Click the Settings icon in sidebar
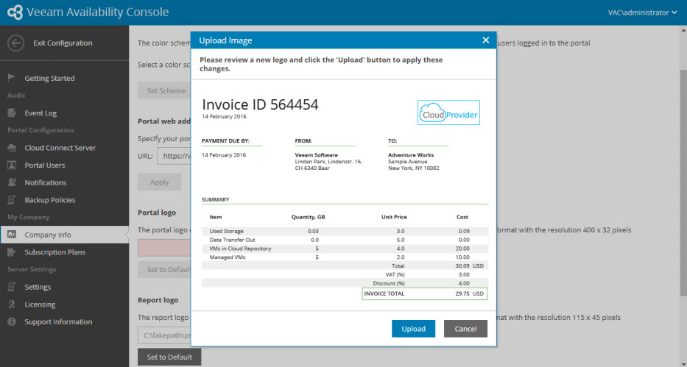The image size is (687, 367). [12, 287]
